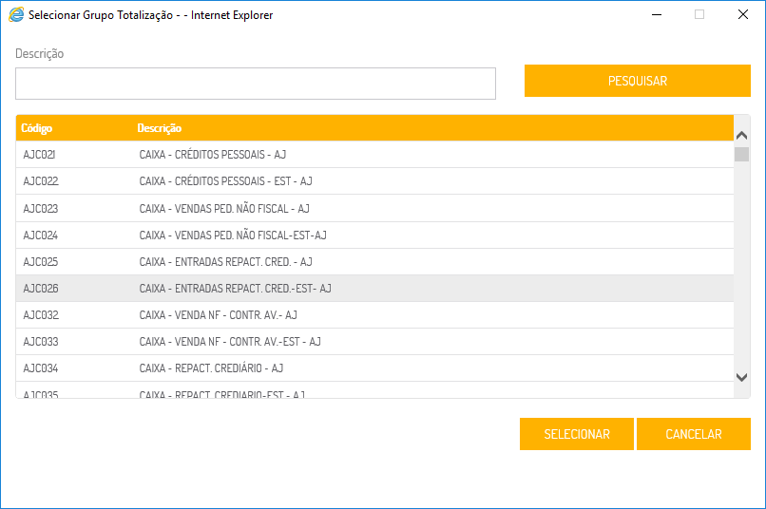Sort list by Descrição column header

click(160, 128)
